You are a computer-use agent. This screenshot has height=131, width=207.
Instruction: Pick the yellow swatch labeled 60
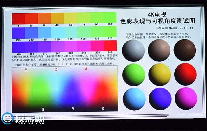pyautogui.click(x=70, y=18)
